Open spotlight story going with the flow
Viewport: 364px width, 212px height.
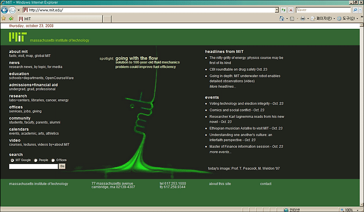tap(136, 58)
